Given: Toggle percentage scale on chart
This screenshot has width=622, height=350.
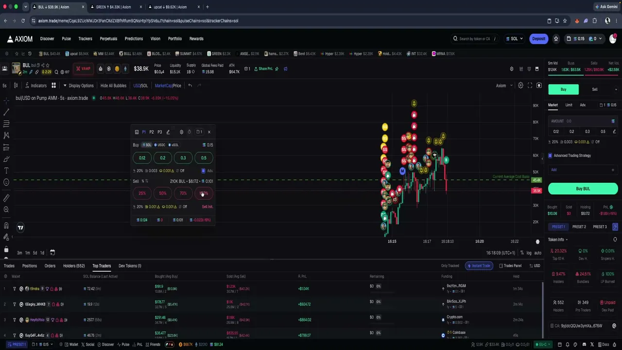Looking at the screenshot, I should pyautogui.click(x=522, y=253).
